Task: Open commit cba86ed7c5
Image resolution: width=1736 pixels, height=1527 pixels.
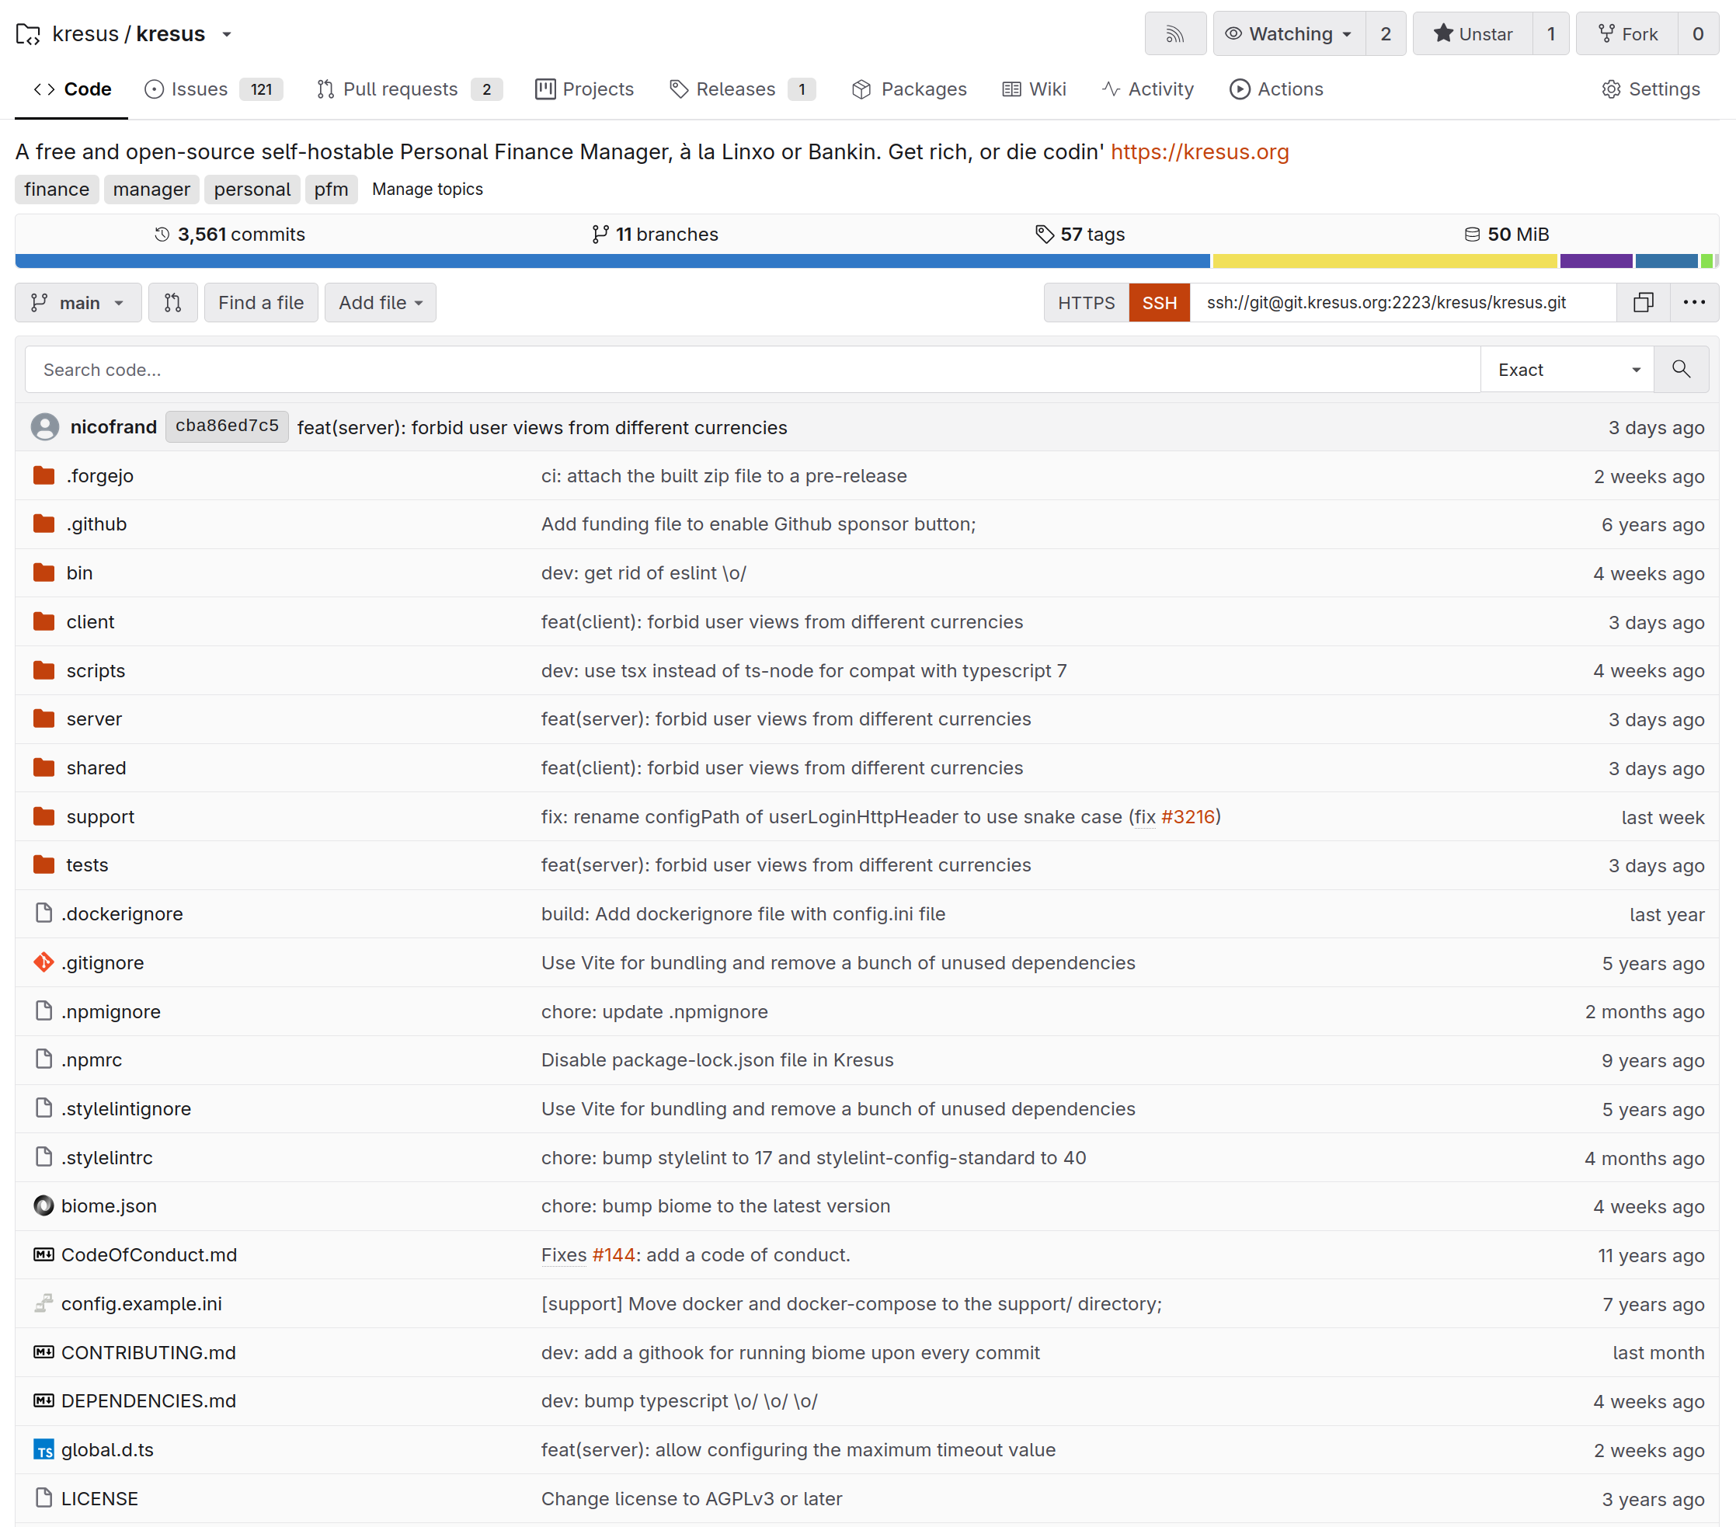Action: [x=227, y=426]
